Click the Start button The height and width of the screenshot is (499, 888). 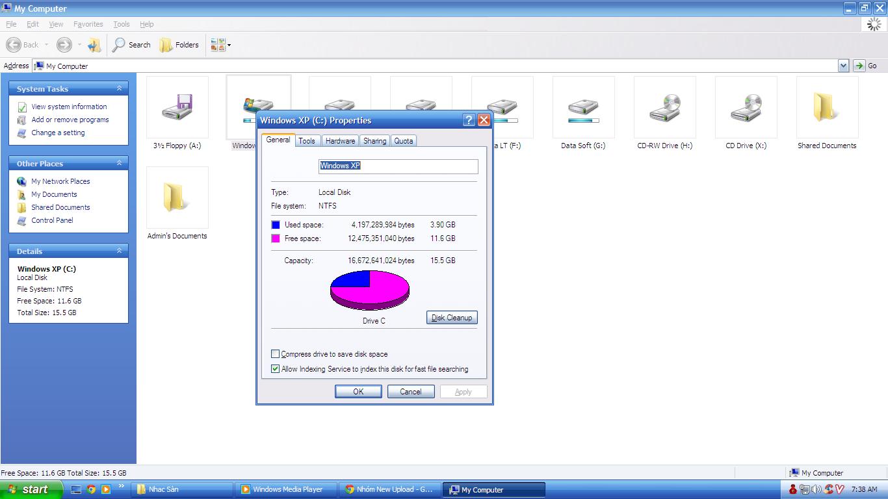point(31,490)
